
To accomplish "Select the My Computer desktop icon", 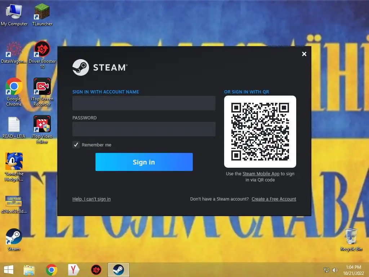I will (14, 15).
